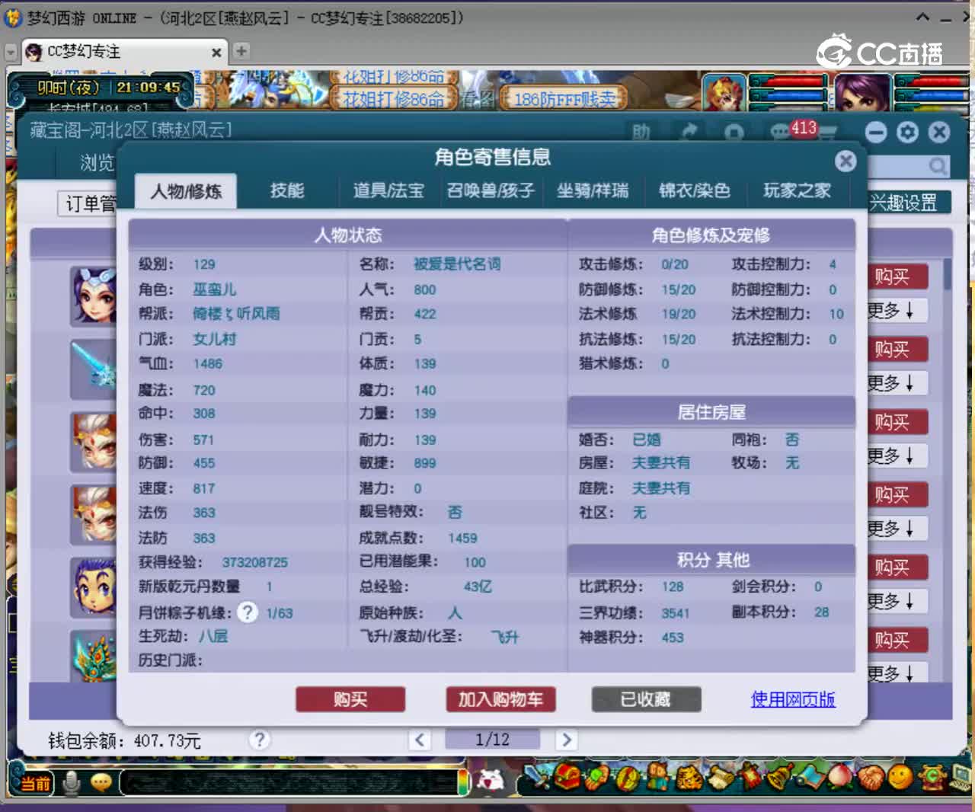Click the role value 巫蛮儿
The height and width of the screenshot is (812, 975).
(x=215, y=289)
